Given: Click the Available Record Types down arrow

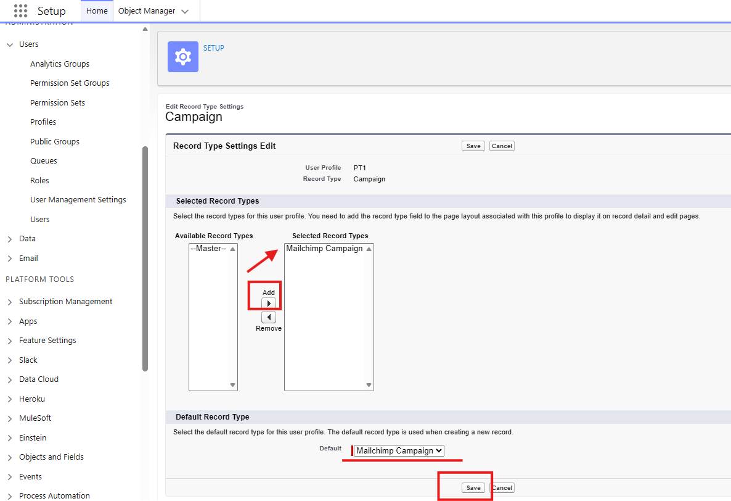Looking at the screenshot, I should 232,385.
